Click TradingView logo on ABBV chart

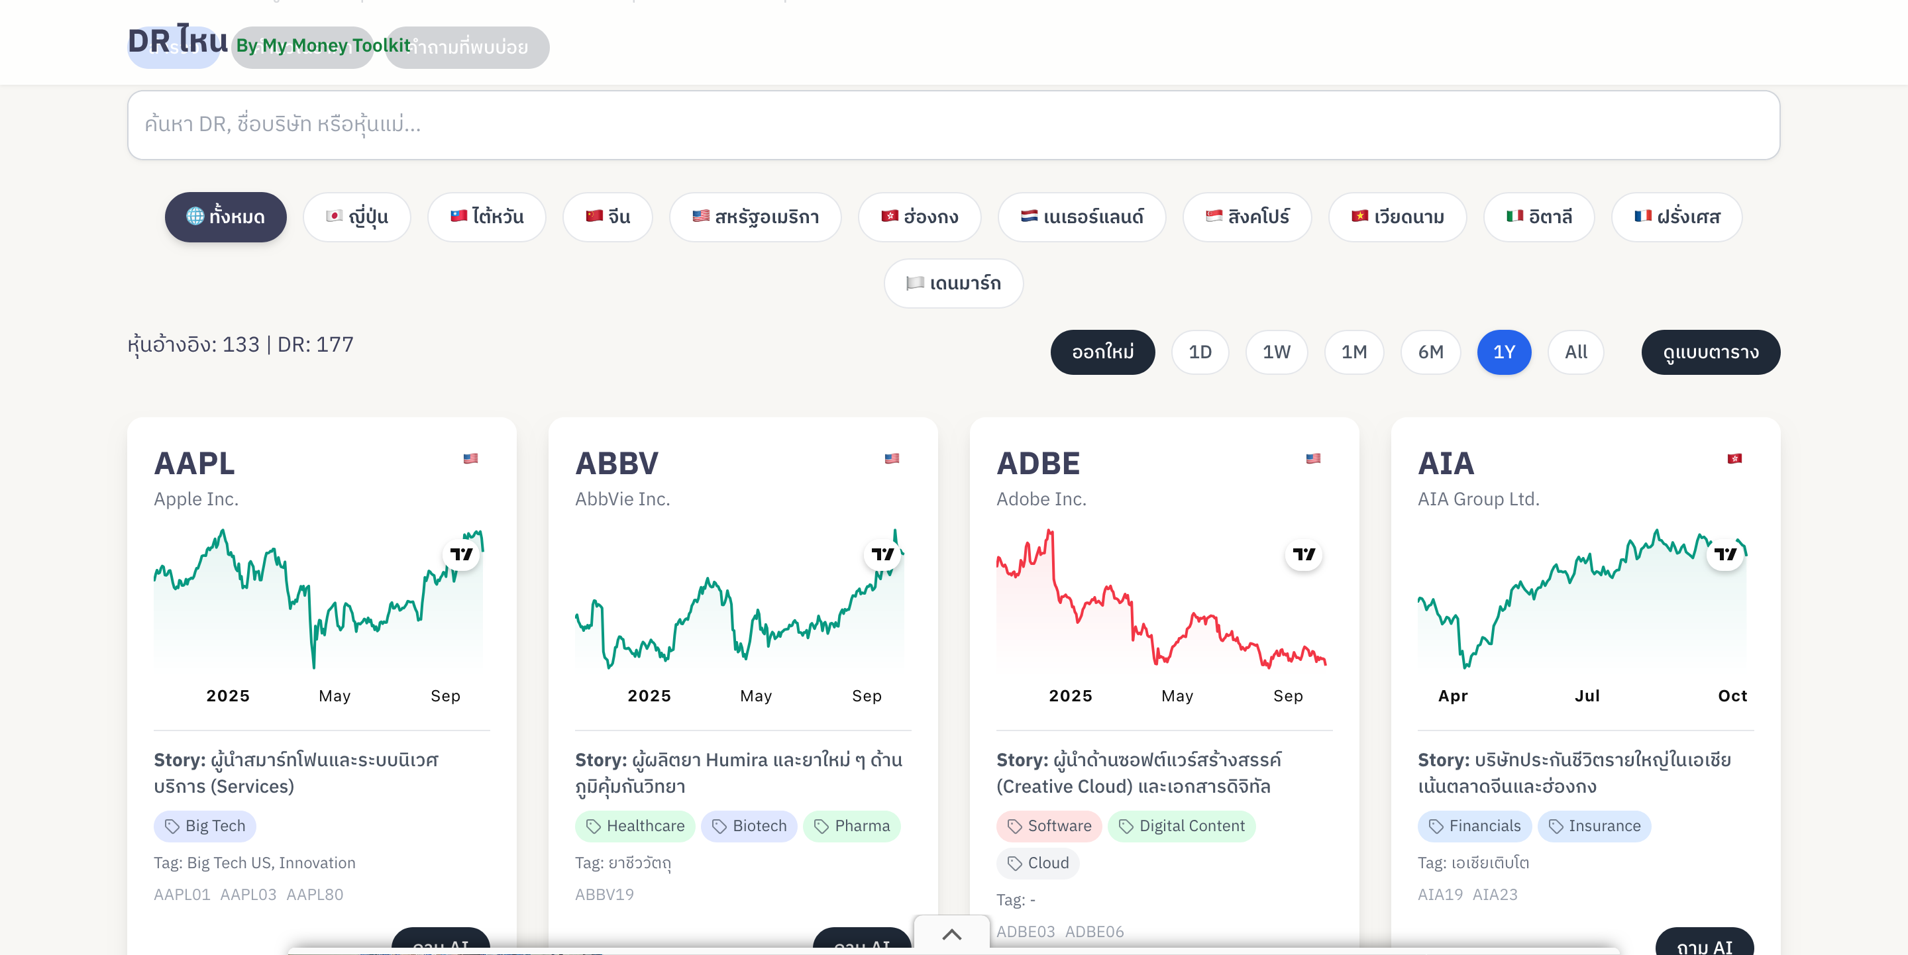882,554
